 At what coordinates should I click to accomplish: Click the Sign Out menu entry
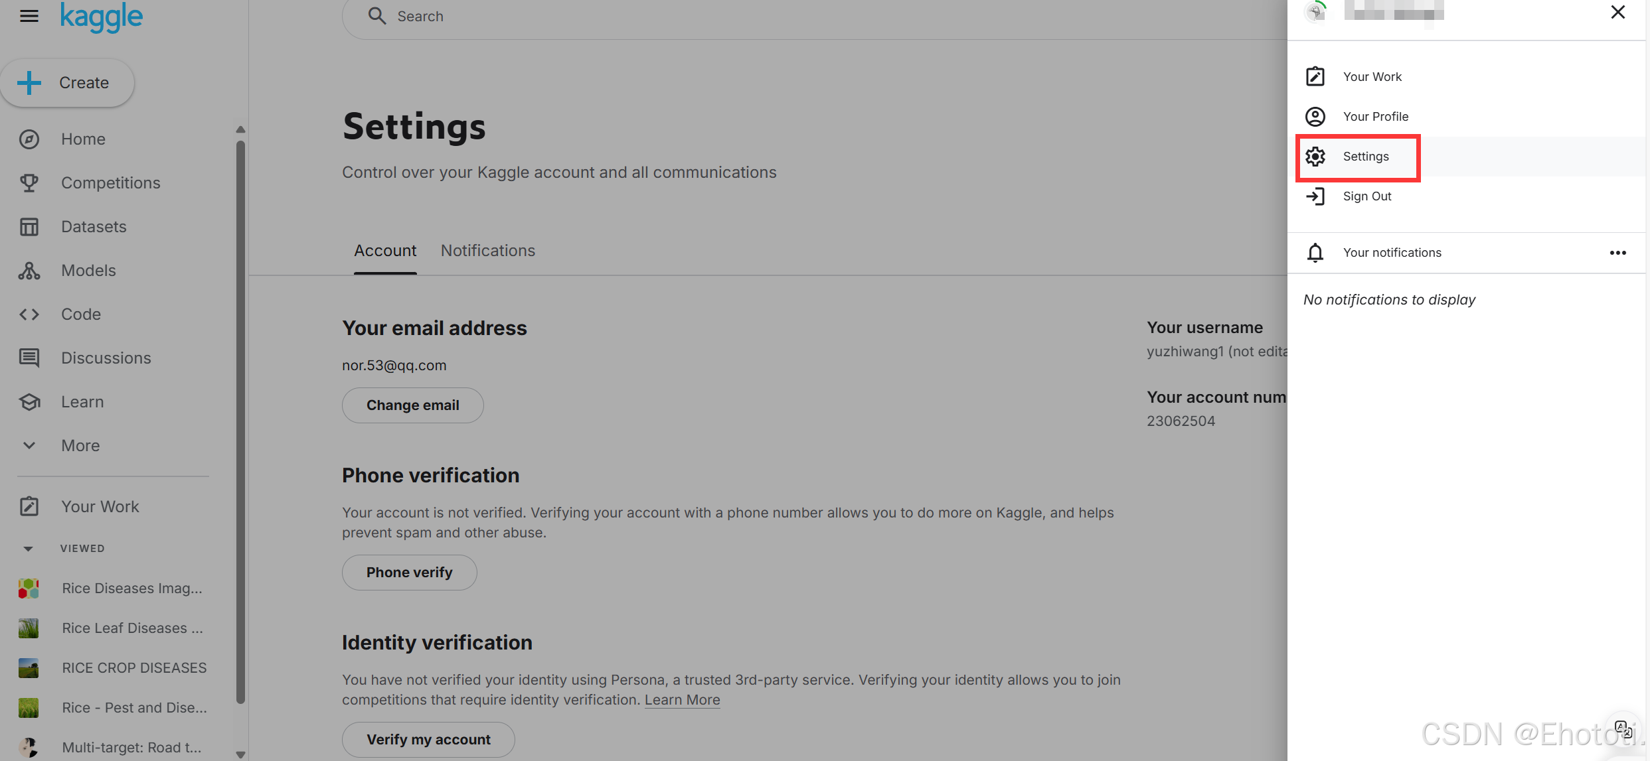(x=1366, y=196)
